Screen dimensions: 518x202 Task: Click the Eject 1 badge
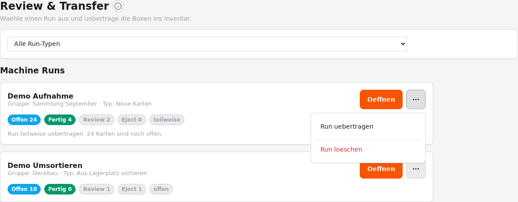coord(131,189)
